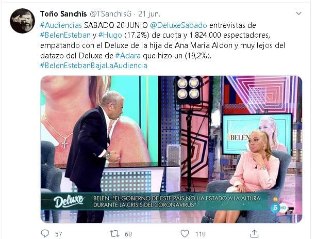Open the 21 jun. timestamp link
This screenshot has width=316, height=239.
point(149,14)
